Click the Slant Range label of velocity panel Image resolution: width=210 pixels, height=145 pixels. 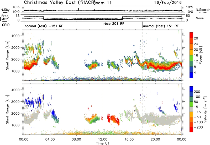(7, 109)
